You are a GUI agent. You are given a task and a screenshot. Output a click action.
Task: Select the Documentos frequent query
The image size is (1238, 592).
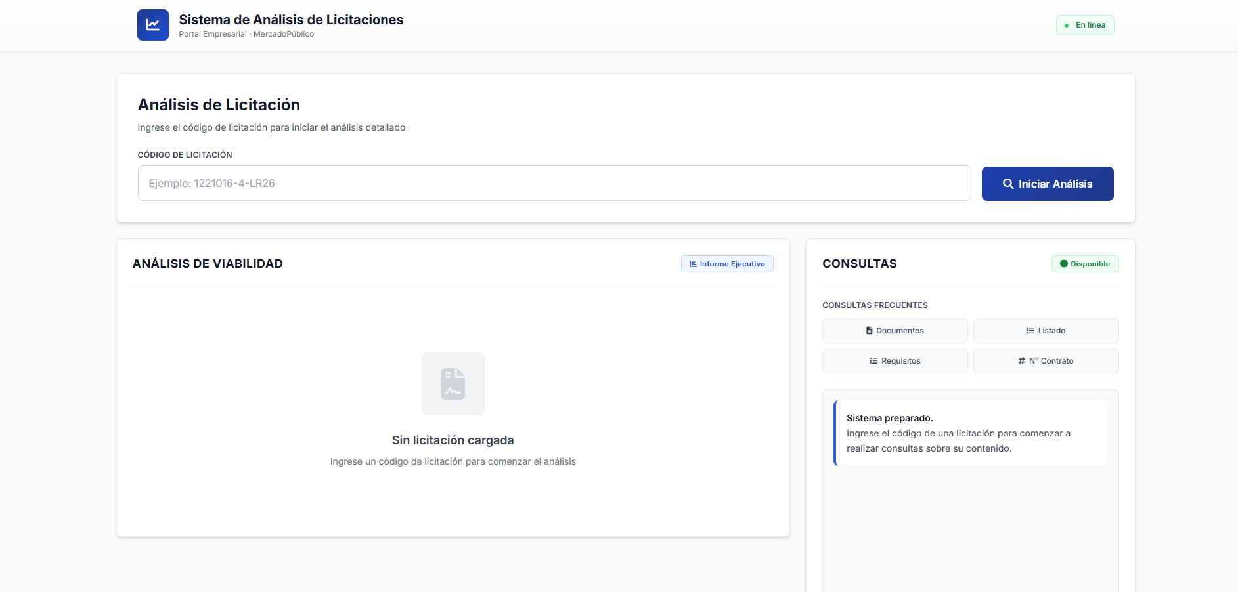895,331
